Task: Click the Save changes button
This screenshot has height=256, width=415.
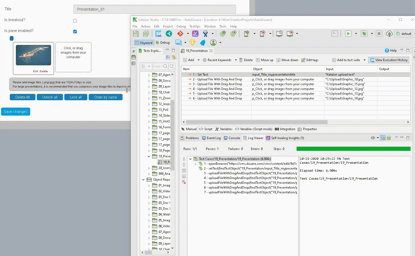Action: click(x=16, y=112)
